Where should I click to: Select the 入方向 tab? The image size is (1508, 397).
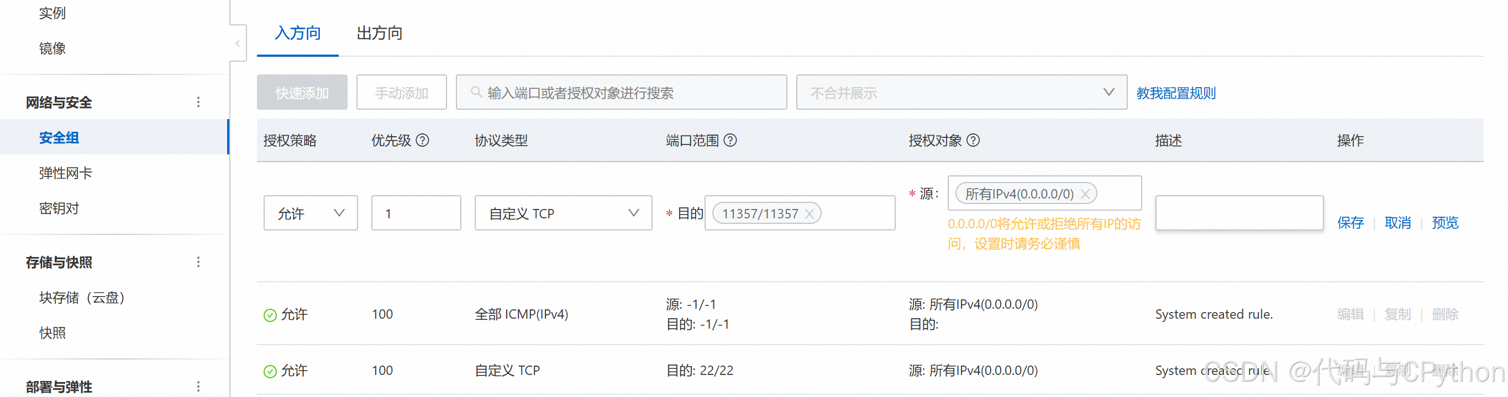tap(297, 33)
